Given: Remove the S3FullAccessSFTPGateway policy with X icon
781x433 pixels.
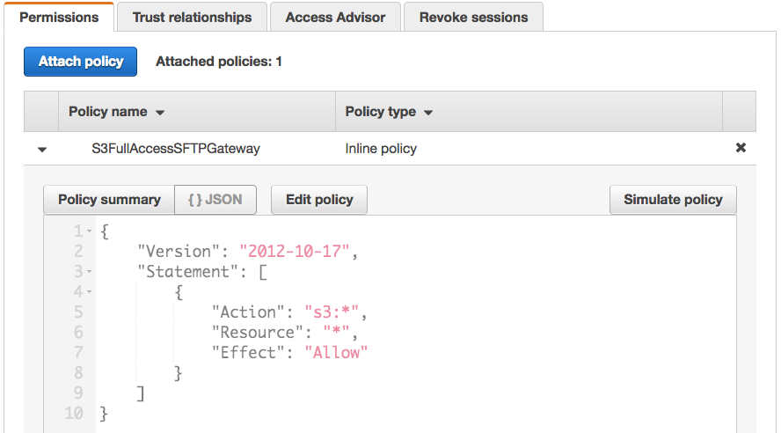Looking at the screenshot, I should click(741, 149).
